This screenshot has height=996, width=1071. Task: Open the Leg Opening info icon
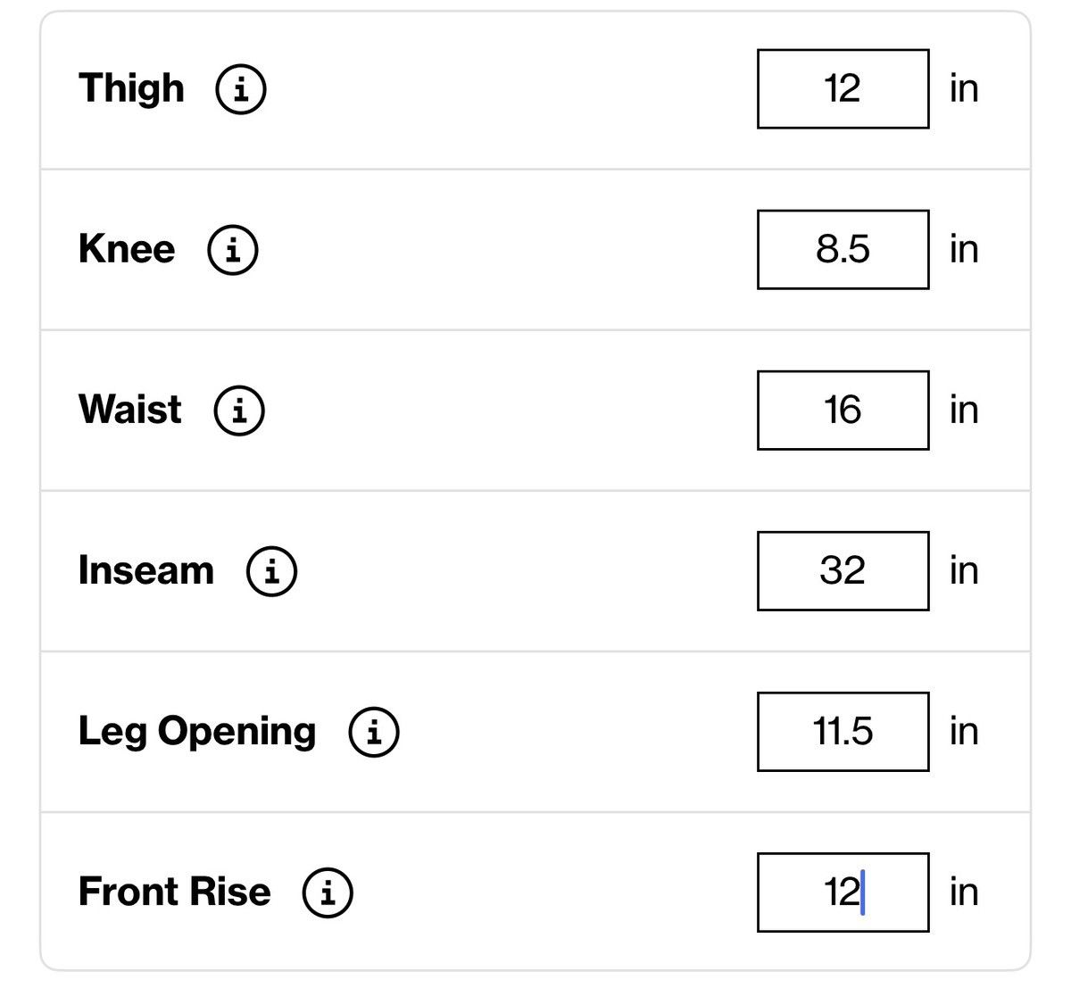374,732
